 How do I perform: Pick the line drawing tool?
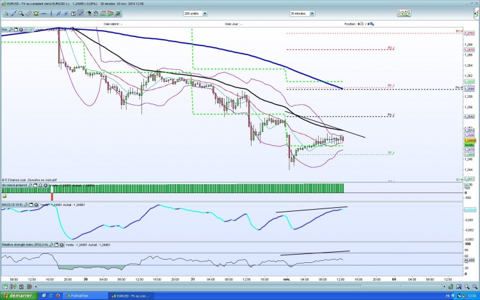tap(13, 13)
